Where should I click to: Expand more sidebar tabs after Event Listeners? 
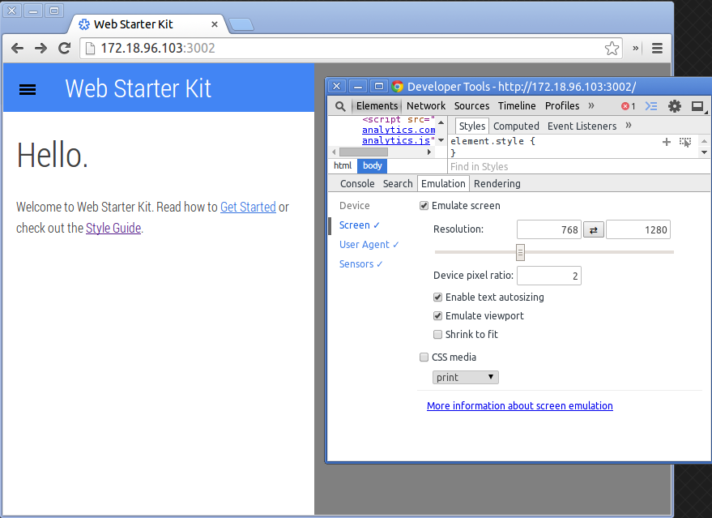tap(629, 126)
